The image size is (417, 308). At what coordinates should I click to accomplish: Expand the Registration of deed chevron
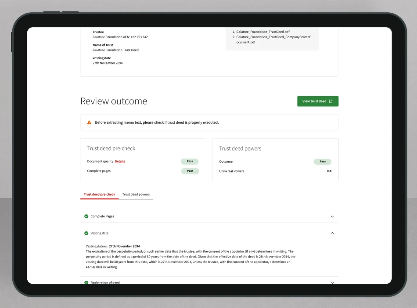[332, 283]
